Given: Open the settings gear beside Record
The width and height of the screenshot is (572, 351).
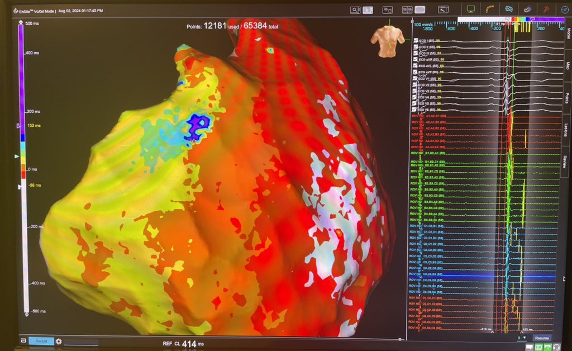Looking at the screenshot, I should coord(58,341).
